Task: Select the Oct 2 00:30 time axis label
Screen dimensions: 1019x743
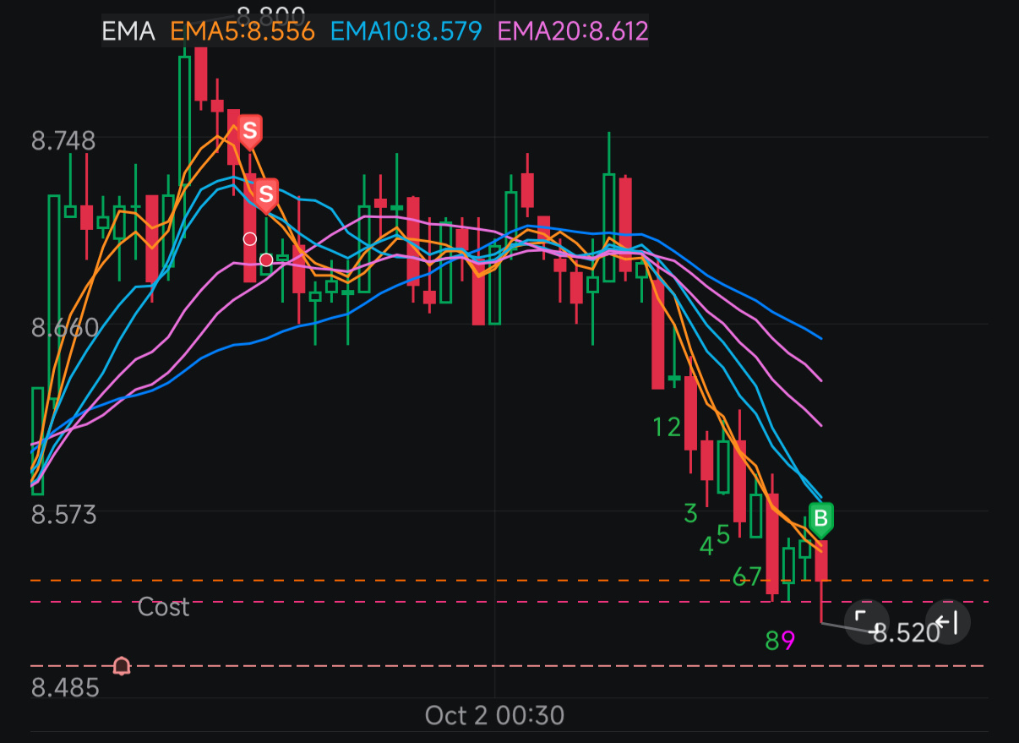Action: click(x=493, y=715)
